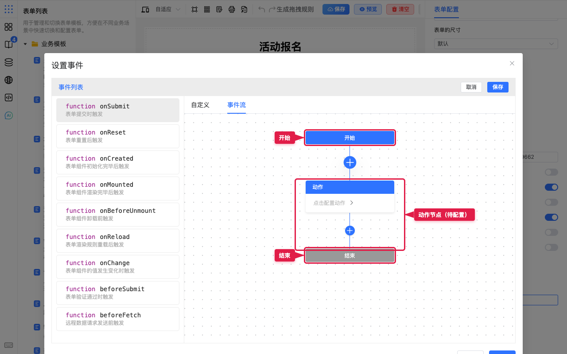
Task: Click the globe icon in left sidebar
Action: (8, 80)
